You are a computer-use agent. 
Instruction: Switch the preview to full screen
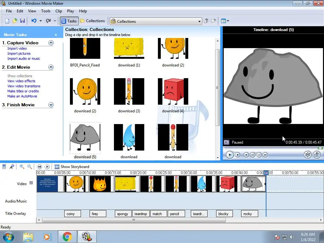pos(227,142)
